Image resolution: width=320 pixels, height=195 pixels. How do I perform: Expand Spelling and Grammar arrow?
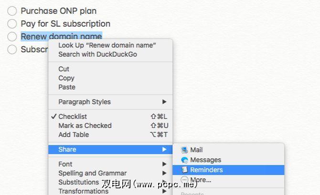[x=164, y=173]
